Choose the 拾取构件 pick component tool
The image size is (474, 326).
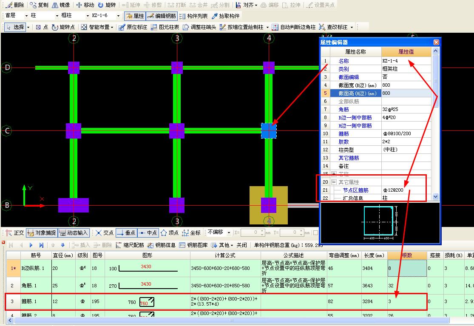tap(226, 16)
